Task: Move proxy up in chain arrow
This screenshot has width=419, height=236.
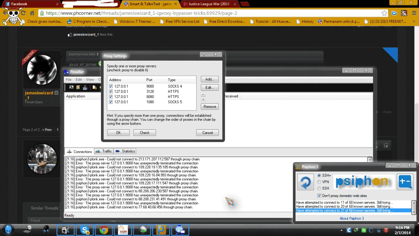Action: point(203,94)
